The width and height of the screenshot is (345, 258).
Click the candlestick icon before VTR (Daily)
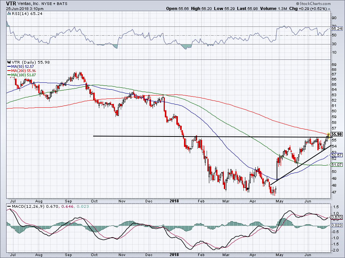pyautogui.click(x=9, y=62)
